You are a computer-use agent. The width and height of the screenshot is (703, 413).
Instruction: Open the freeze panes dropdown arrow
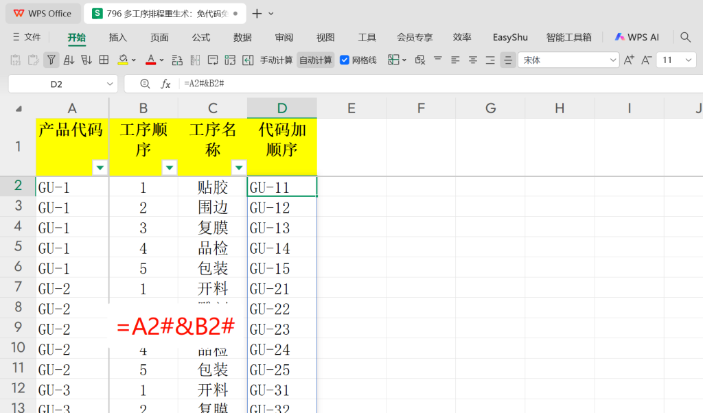click(404, 60)
